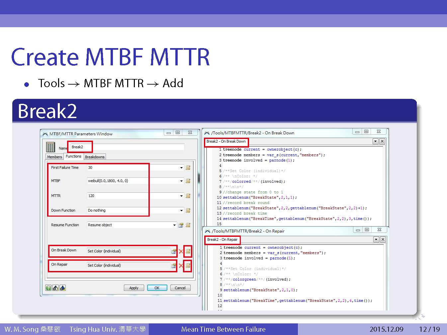Open code editor scroll icon for MTBF
This screenshot has height=335, width=447.
188,181
